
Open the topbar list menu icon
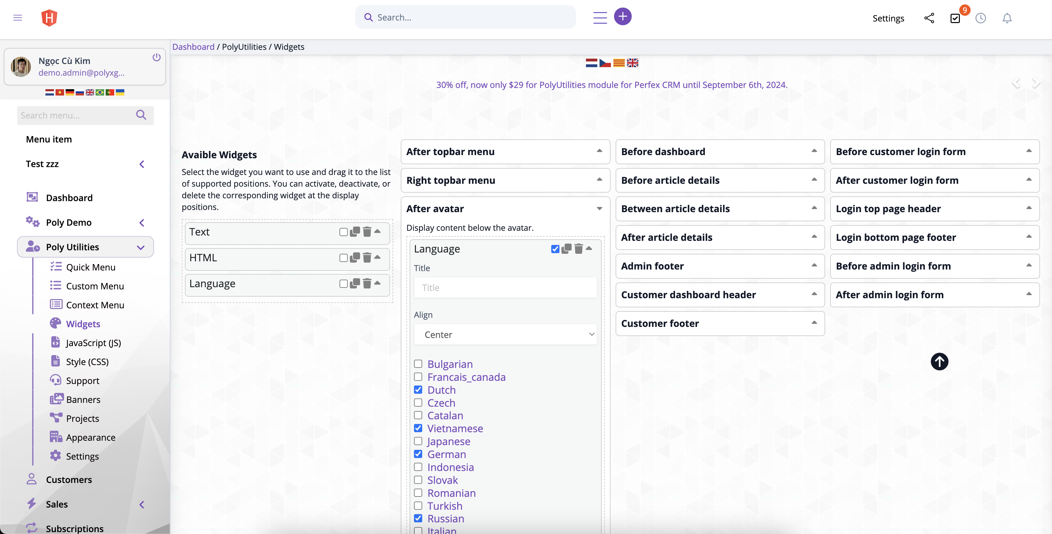(x=600, y=18)
